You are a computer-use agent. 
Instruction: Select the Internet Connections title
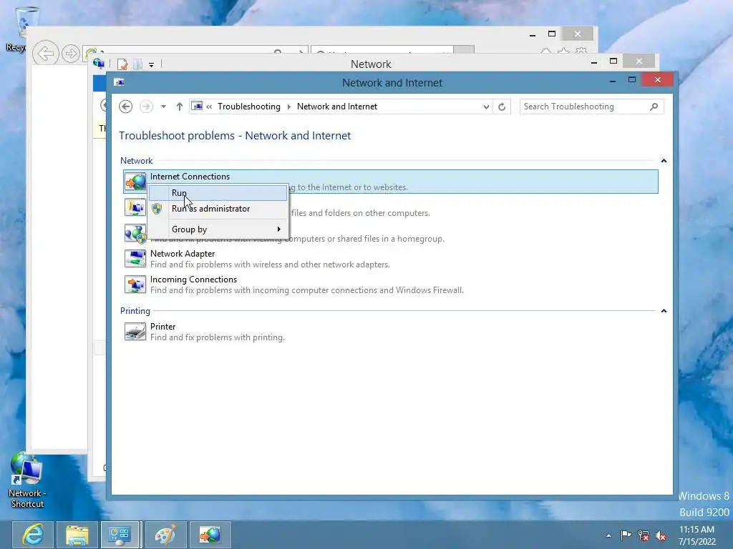[190, 177]
